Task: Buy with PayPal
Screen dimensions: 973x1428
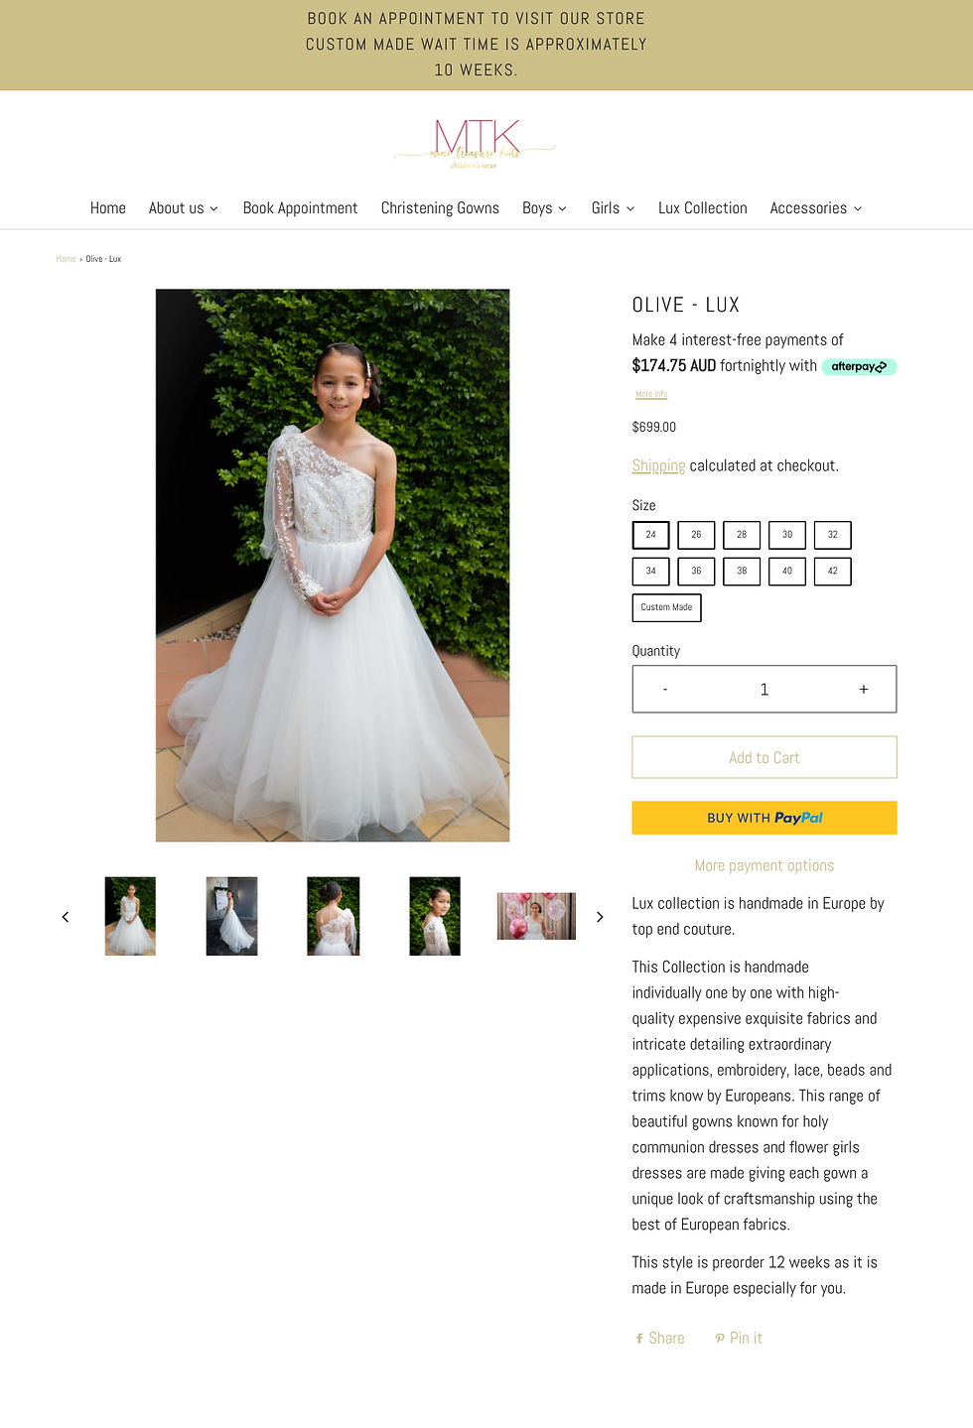Action: click(764, 818)
